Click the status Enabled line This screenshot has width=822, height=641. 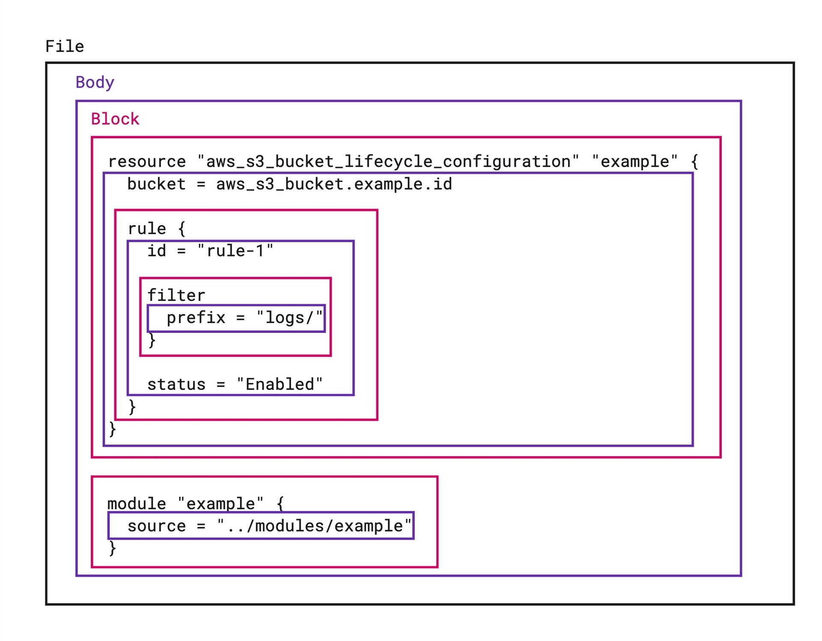click(x=235, y=384)
